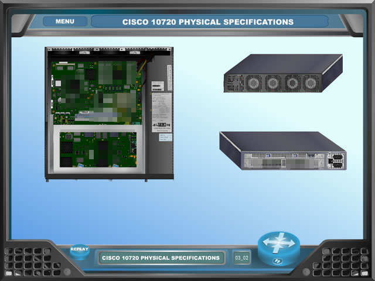
Task: Select the router port-side view image
Action: (283, 151)
